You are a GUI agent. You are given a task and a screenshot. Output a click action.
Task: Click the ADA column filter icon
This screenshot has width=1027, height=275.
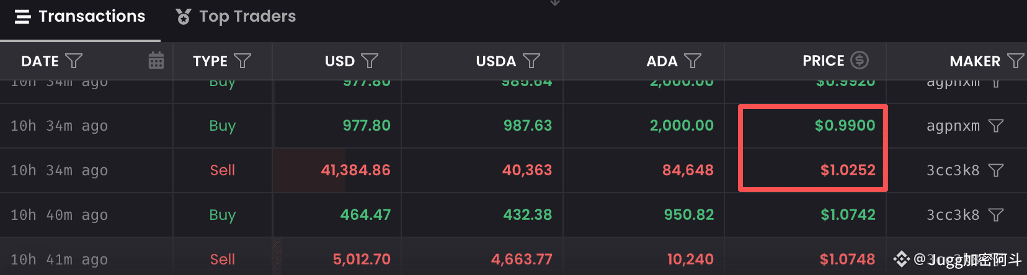click(693, 61)
